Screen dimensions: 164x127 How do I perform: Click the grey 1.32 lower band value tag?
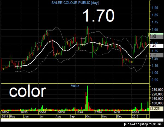click(x=156, y=55)
